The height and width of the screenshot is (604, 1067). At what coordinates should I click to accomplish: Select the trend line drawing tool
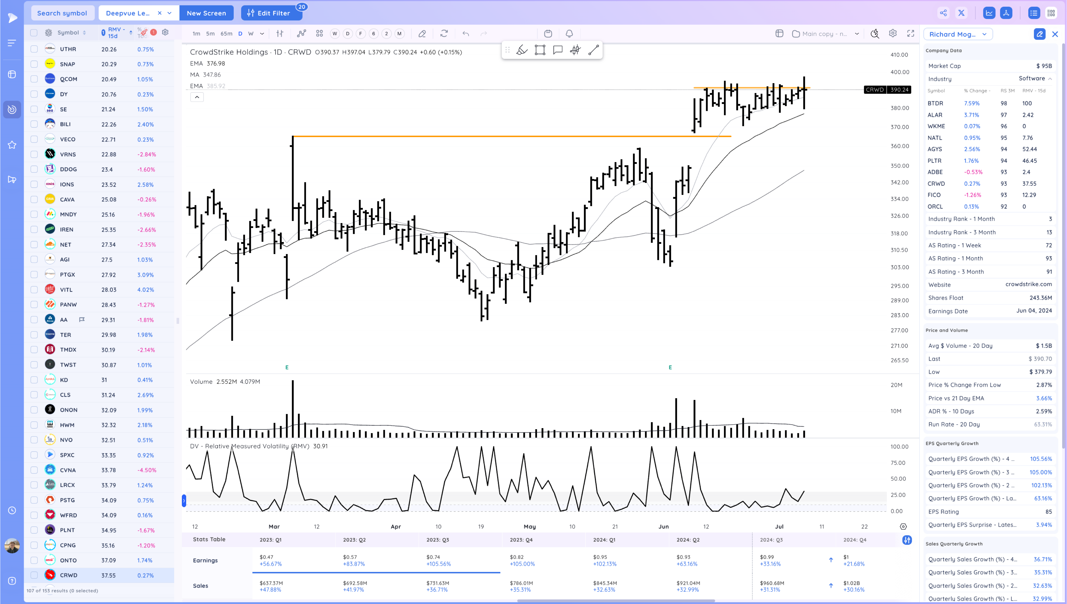pos(594,50)
